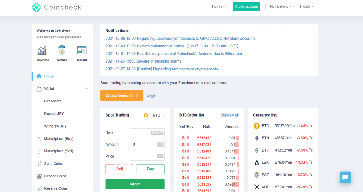Collapse the Wallet section chevron
This screenshot has width=363, height=194.
coord(86,88)
